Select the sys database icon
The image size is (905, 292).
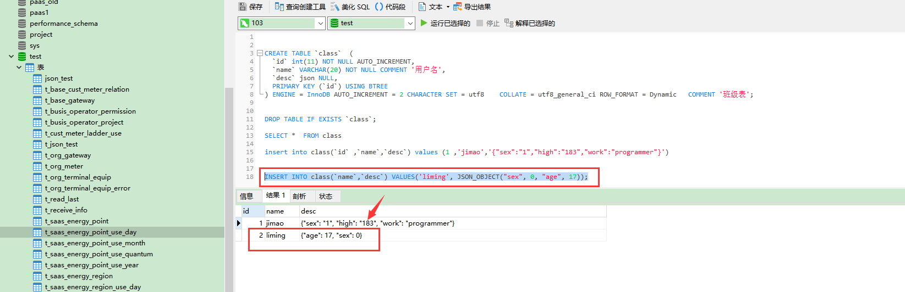22,46
